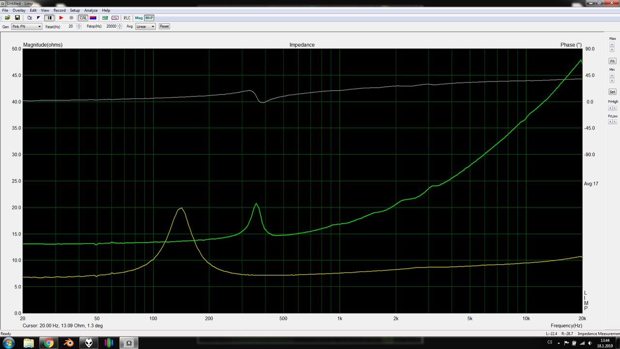Click the FrHigh left arrow

tap(610, 108)
